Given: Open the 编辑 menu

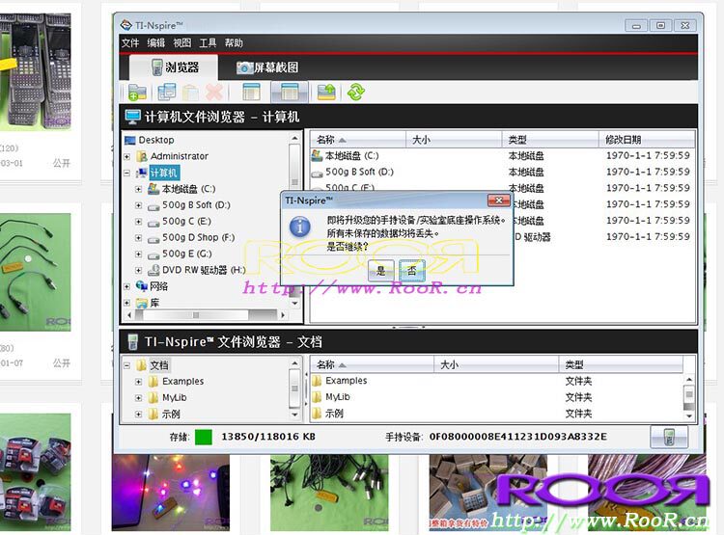Looking at the screenshot, I should pyautogui.click(x=156, y=42).
